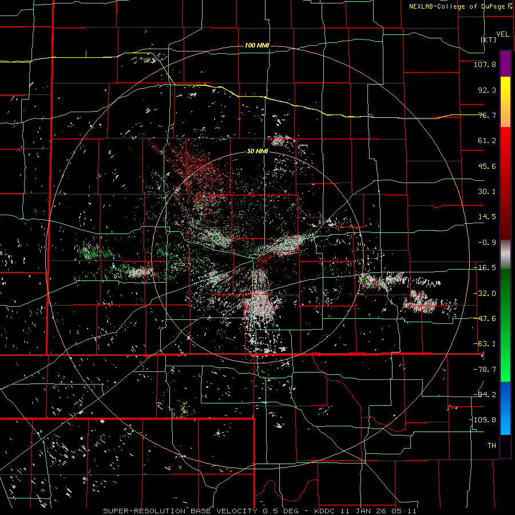Viewport: 515px width, 515px height.
Task: Click the 14.5 value on velocity scale
Action: coord(487,217)
